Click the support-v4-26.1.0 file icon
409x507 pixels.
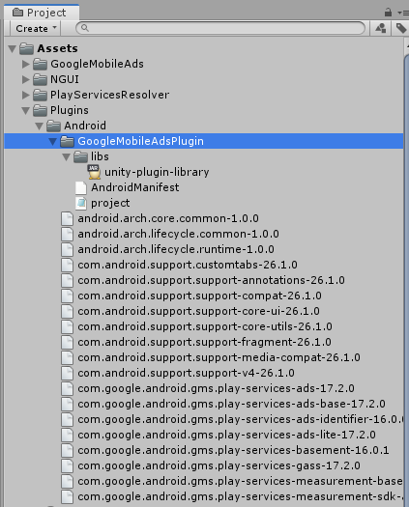click(x=67, y=373)
